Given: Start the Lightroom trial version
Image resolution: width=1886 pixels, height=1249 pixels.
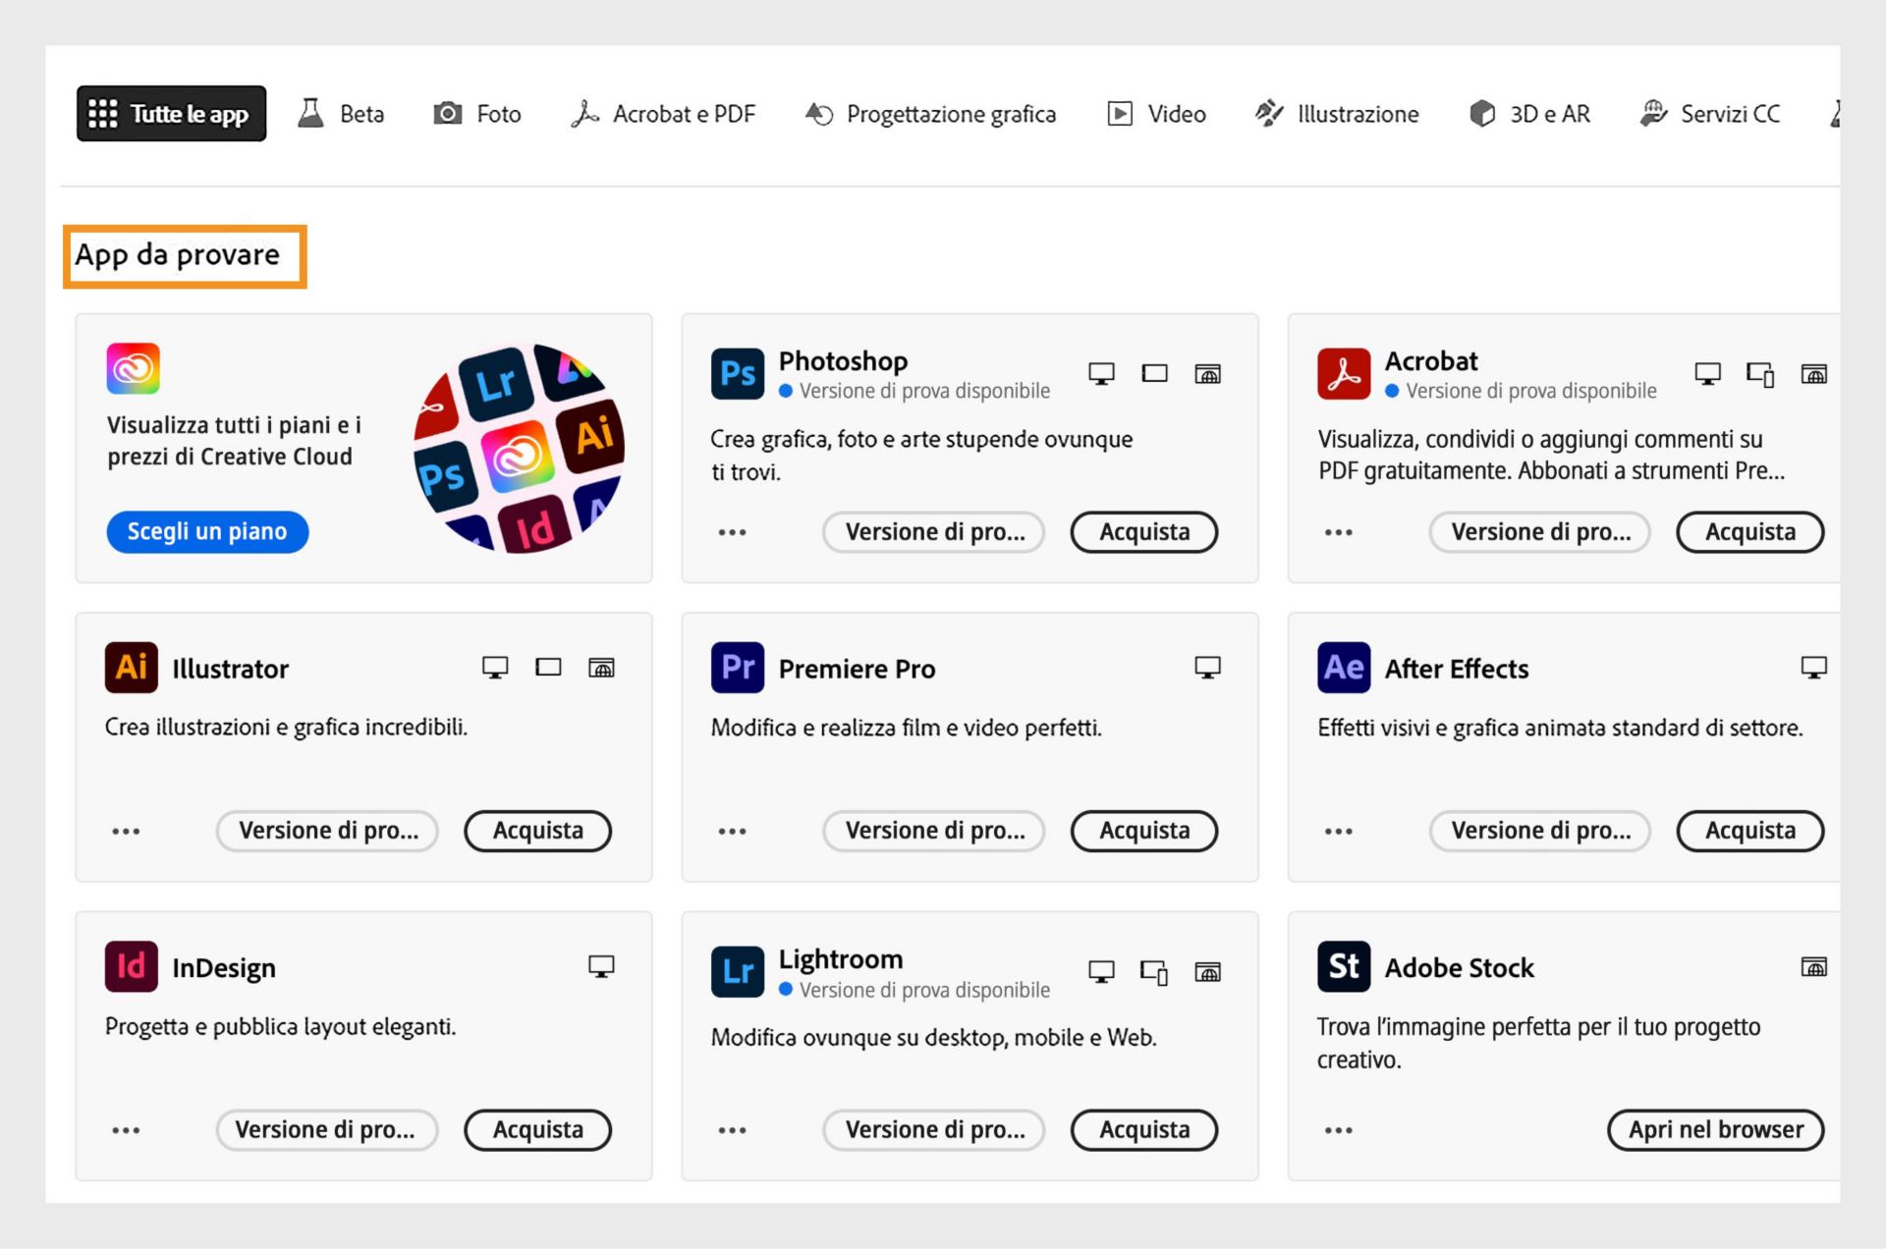Looking at the screenshot, I should point(933,1130).
